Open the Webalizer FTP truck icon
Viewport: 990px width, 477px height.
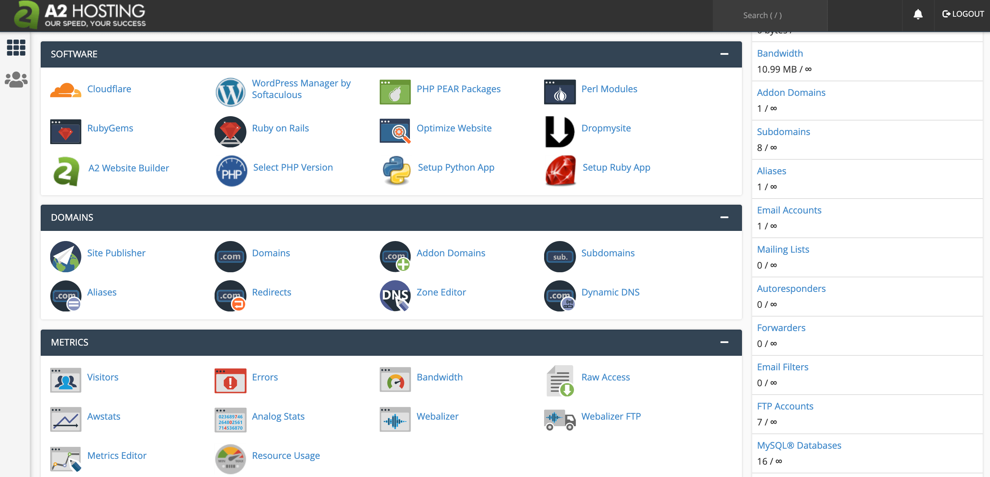560,420
